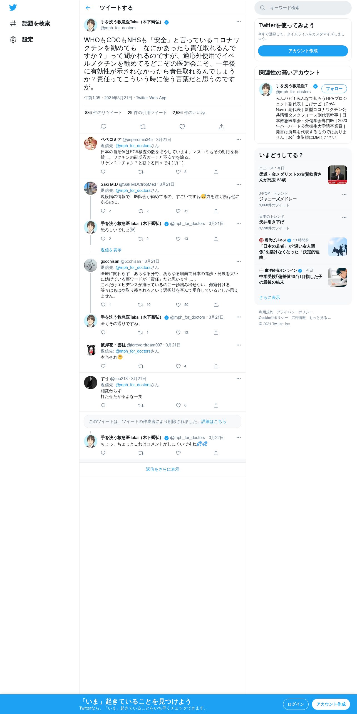Click the search magnifier icon
This screenshot has width=357, height=714.
tap(262, 8)
